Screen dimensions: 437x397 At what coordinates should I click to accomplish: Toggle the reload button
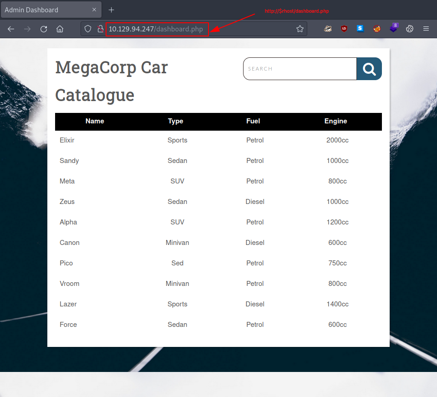click(x=43, y=29)
